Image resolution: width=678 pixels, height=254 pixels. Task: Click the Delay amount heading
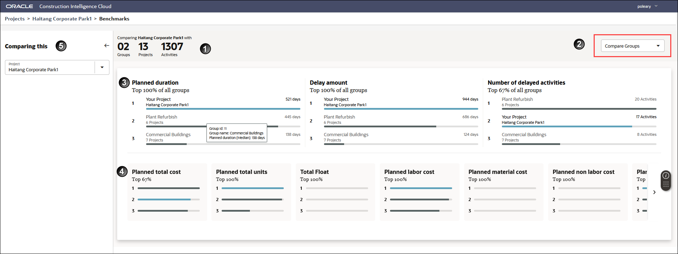pos(329,83)
